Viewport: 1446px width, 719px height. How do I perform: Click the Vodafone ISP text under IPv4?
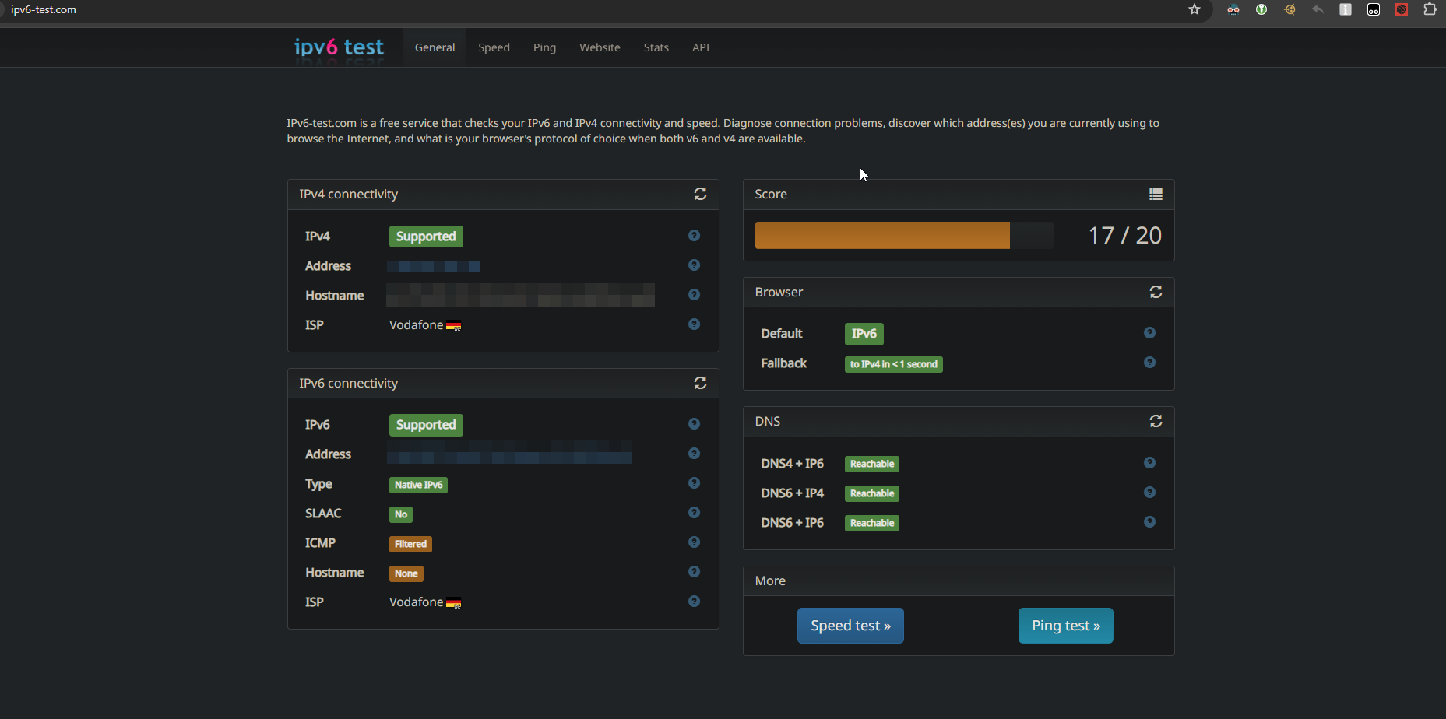(x=416, y=325)
